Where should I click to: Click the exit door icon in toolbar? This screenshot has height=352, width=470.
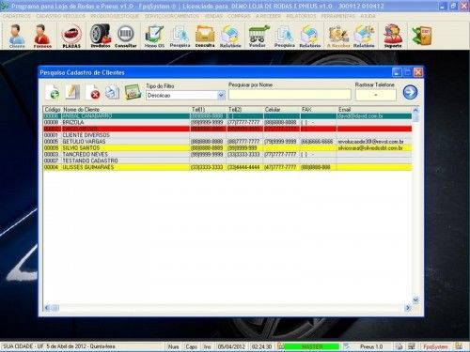pyautogui.click(x=422, y=36)
